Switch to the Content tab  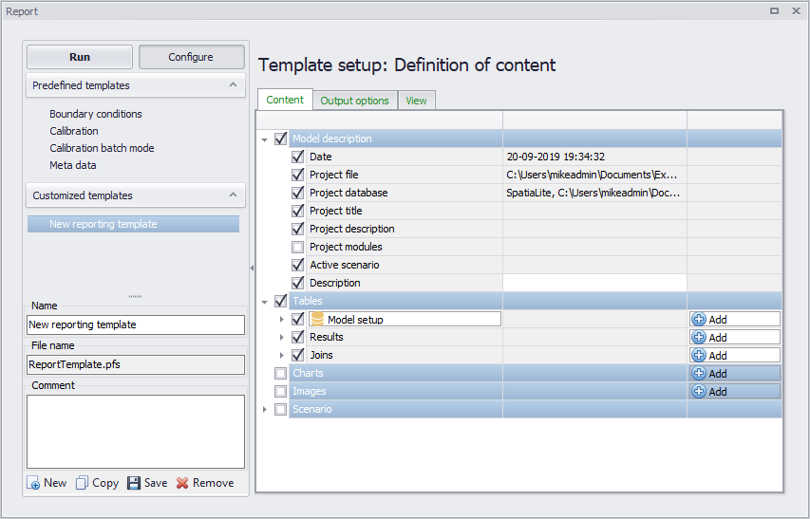click(x=285, y=100)
